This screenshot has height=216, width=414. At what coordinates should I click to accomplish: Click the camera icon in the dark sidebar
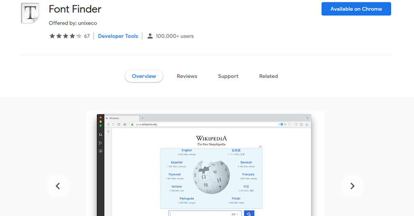click(x=101, y=151)
